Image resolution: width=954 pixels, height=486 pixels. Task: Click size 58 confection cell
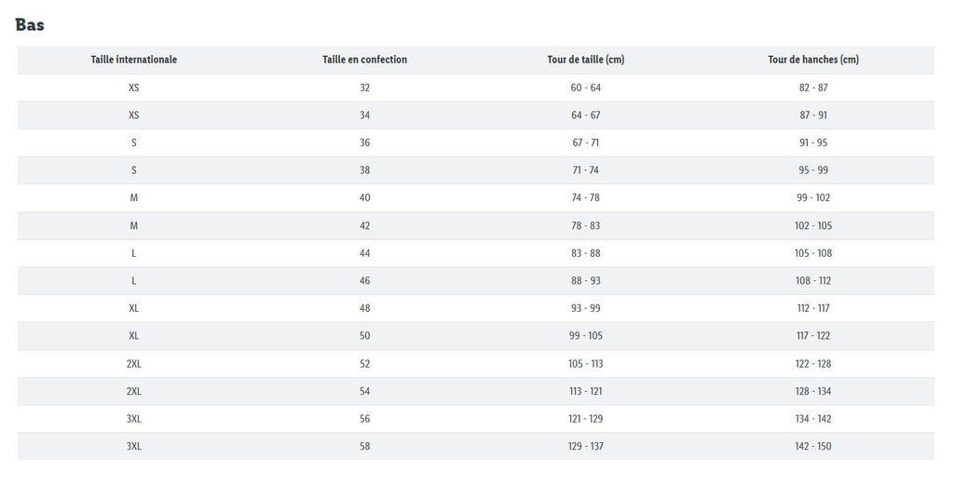(364, 446)
